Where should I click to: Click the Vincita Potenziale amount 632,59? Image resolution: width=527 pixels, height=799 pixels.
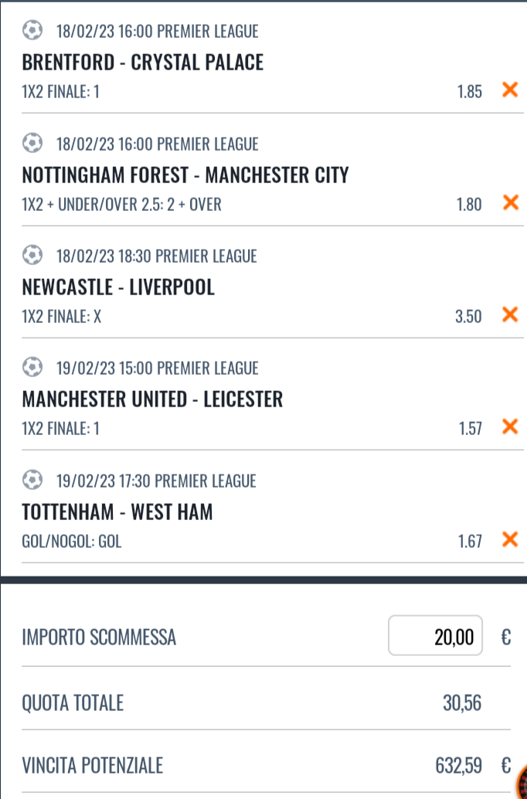(x=458, y=766)
